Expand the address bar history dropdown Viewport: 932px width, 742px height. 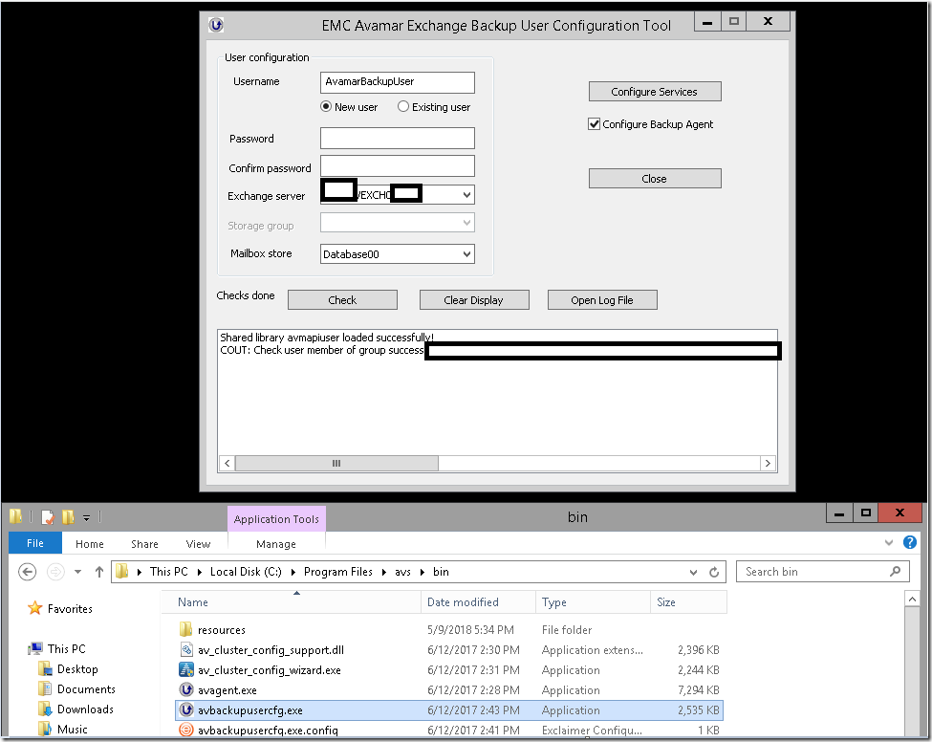click(x=693, y=572)
